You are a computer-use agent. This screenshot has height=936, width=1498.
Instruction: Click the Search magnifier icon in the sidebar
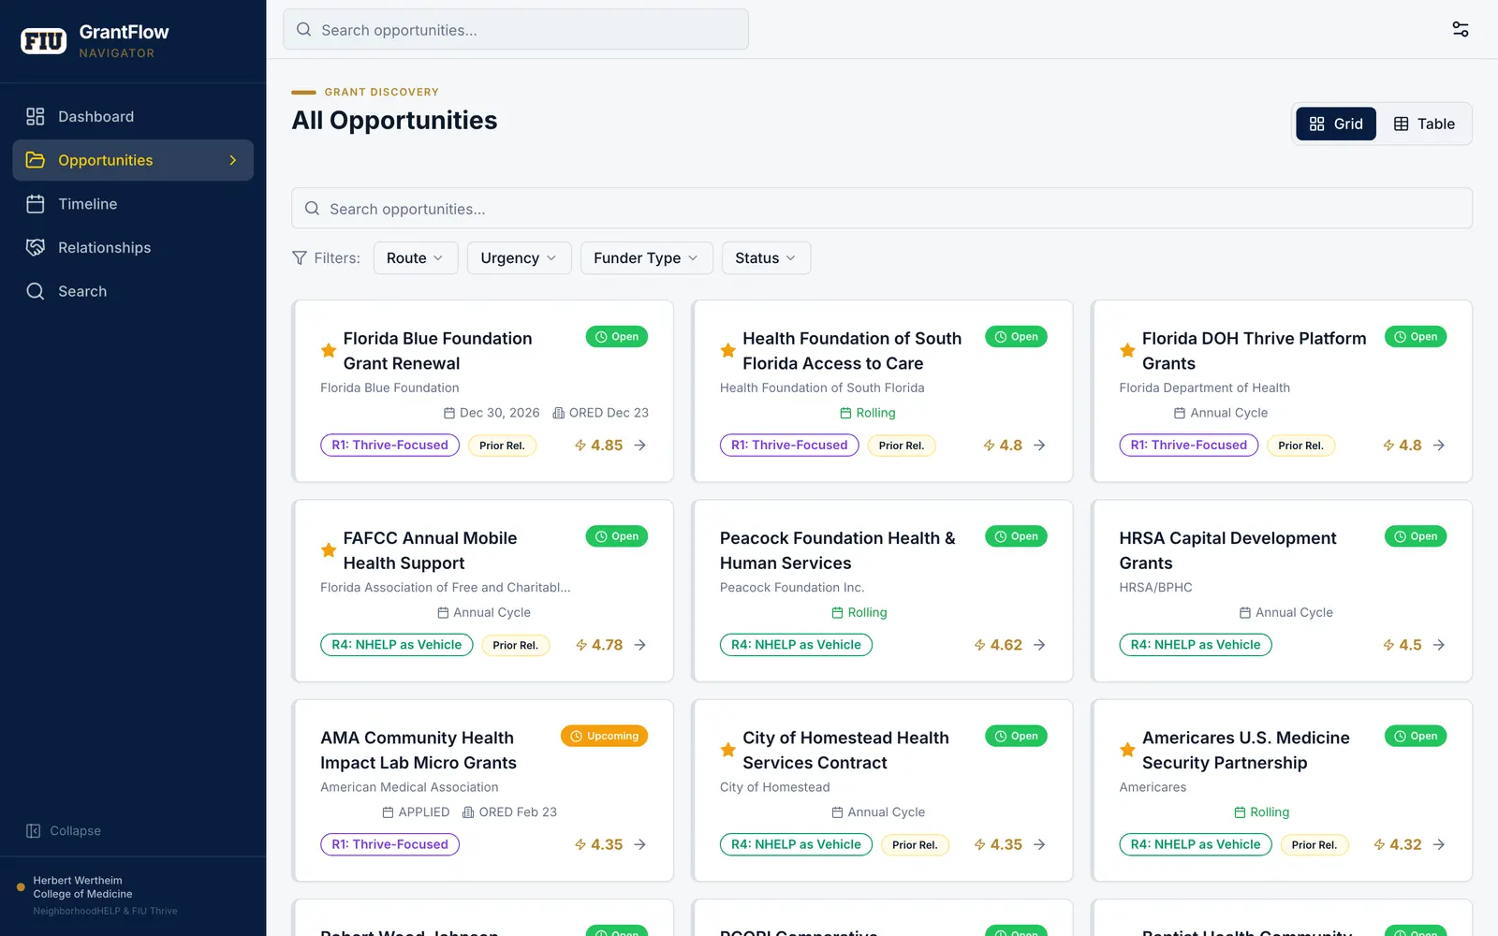[x=36, y=291]
